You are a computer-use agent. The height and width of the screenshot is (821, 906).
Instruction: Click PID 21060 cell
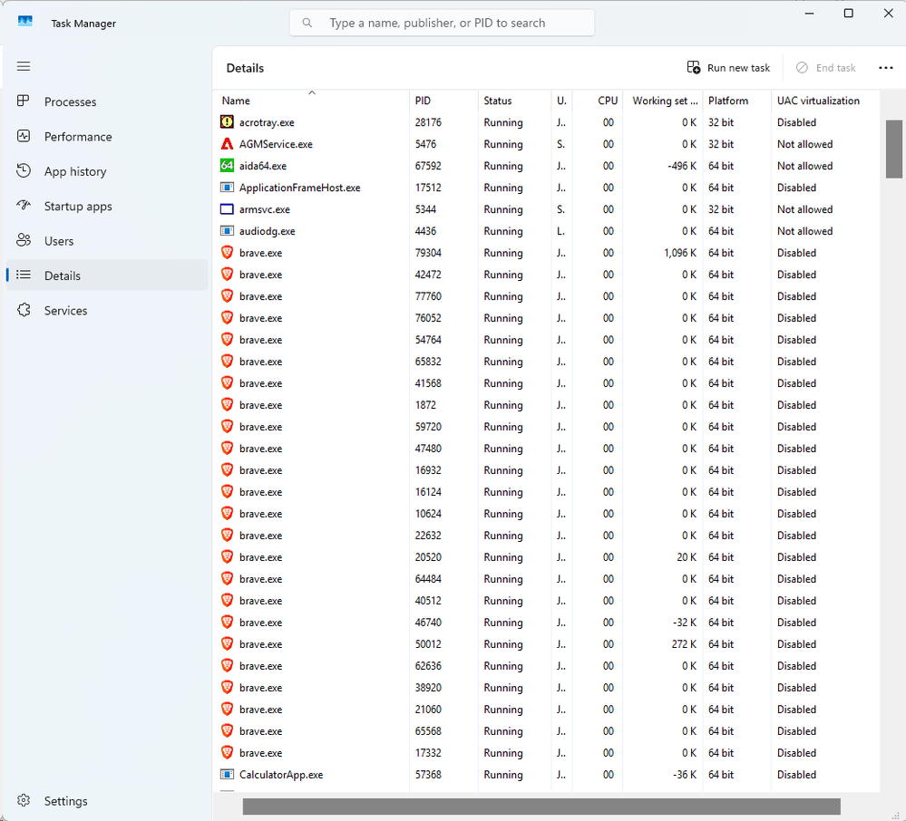coord(427,709)
